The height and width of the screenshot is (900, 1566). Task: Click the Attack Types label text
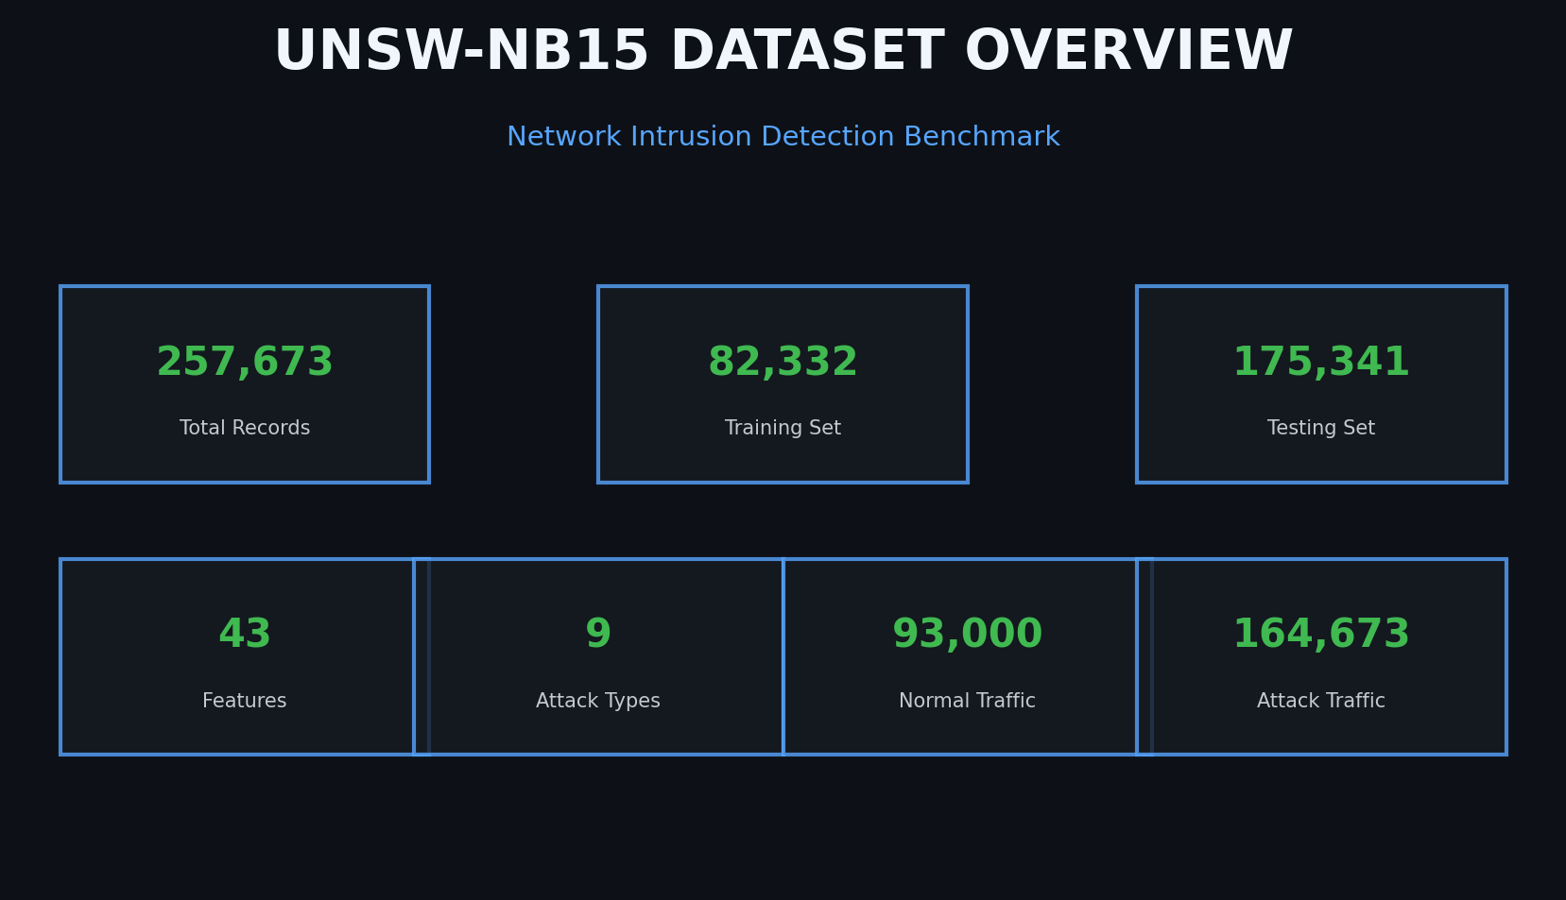click(598, 700)
